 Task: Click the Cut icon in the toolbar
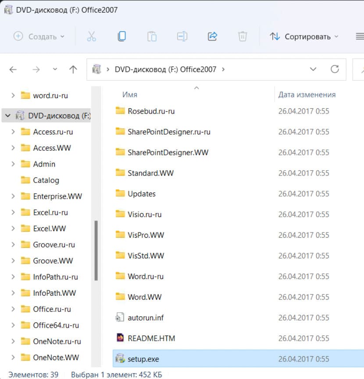(x=91, y=36)
